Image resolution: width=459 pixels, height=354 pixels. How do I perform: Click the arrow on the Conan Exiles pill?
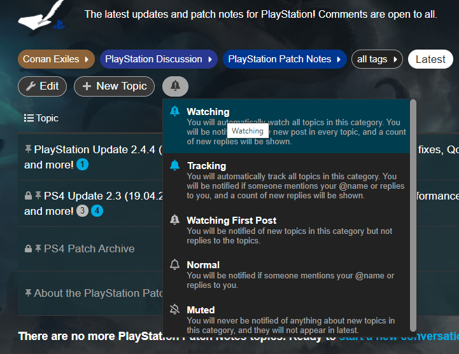87,59
